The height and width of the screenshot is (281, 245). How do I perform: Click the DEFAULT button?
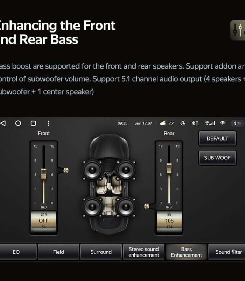217,138
